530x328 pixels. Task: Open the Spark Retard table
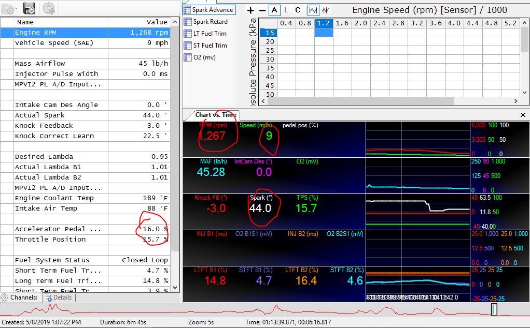[x=206, y=22]
